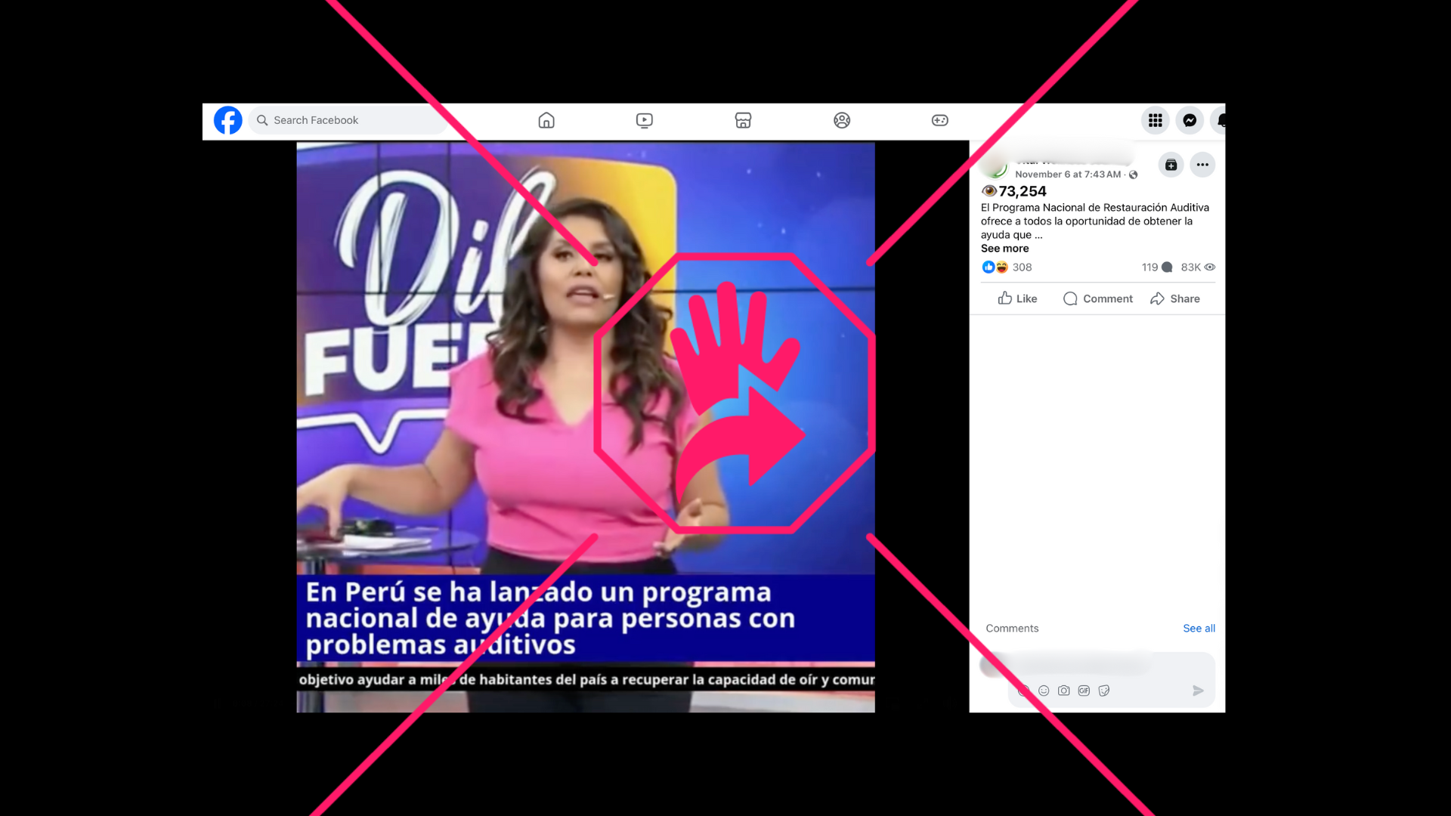Open the three-dot post options menu
Screen dimensions: 1451x816
[x=1202, y=165]
